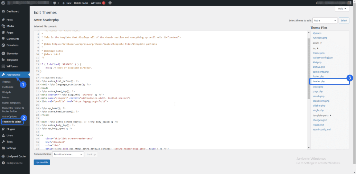Open WPForms notifications badge showing 4
The width and height of the screenshot is (356, 174).
104,3
